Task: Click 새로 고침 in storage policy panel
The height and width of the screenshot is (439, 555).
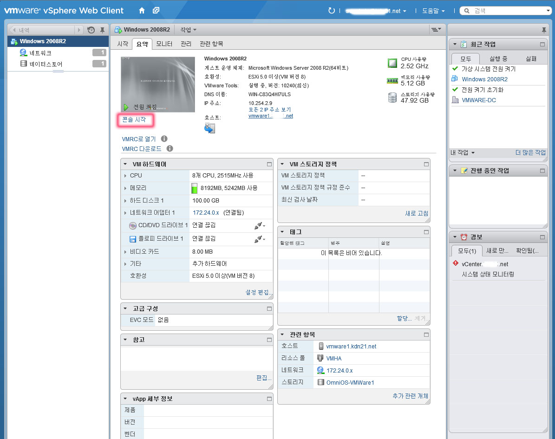Action: pyautogui.click(x=417, y=214)
